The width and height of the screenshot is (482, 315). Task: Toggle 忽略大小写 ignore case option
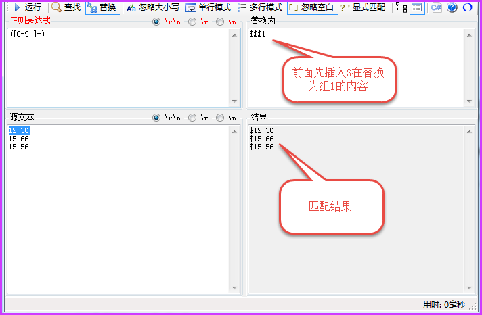pos(153,7)
